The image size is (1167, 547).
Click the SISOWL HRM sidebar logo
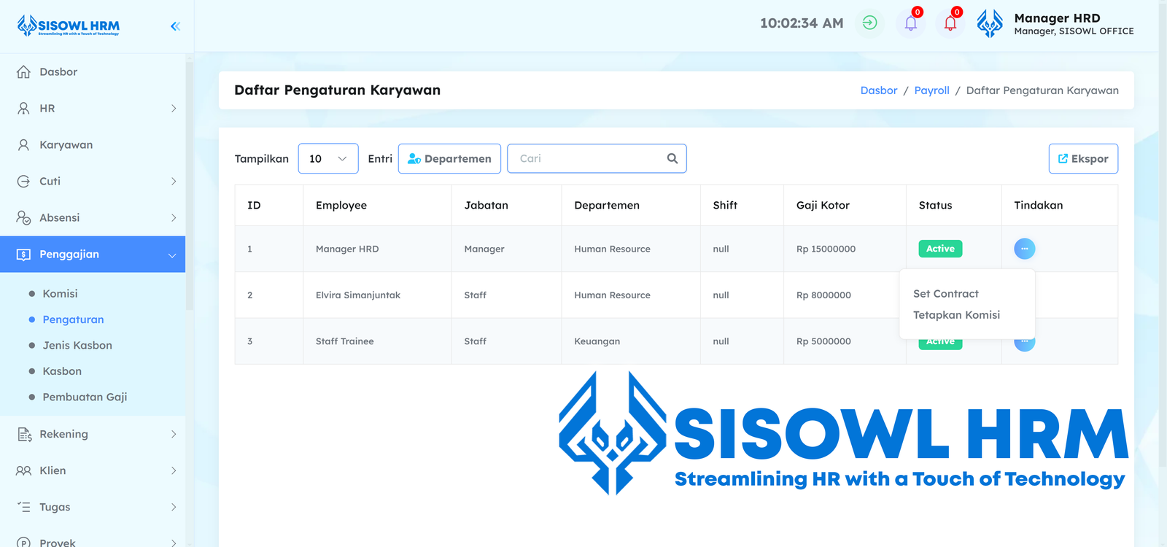pos(69,26)
